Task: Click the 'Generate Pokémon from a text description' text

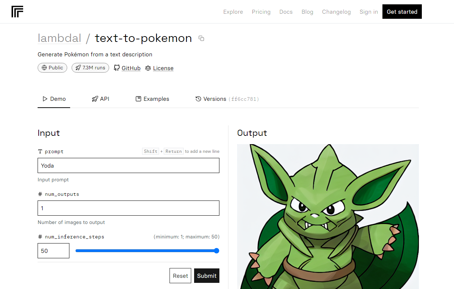Action: [x=95, y=55]
